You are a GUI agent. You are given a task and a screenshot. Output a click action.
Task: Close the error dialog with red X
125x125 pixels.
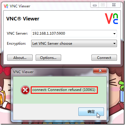(100, 70)
